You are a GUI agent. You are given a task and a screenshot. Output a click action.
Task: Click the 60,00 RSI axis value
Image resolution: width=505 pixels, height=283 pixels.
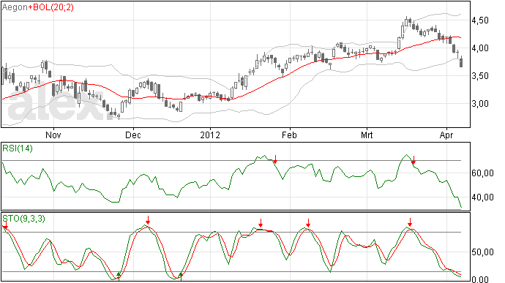click(x=482, y=173)
